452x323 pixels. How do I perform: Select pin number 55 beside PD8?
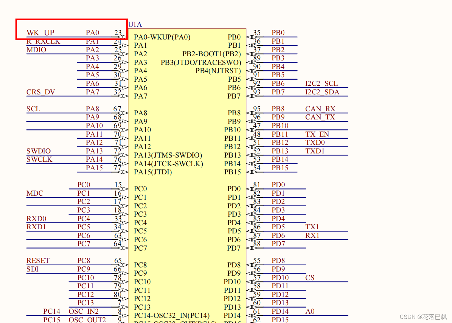257,261
